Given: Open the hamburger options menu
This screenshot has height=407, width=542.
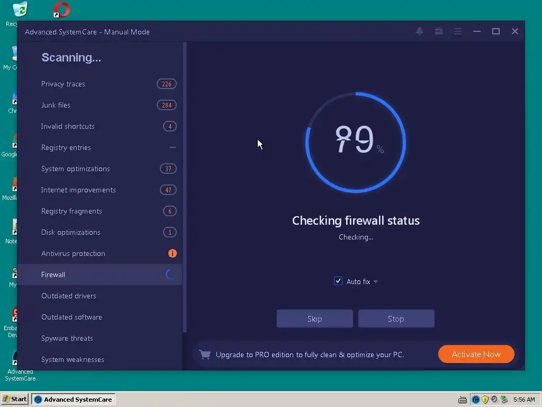Looking at the screenshot, I should [x=458, y=31].
